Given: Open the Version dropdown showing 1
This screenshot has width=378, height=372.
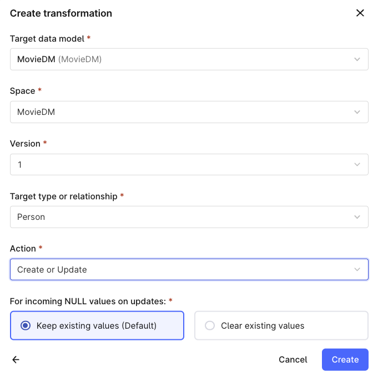Looking at the screenshot, I should coord(189,165).
